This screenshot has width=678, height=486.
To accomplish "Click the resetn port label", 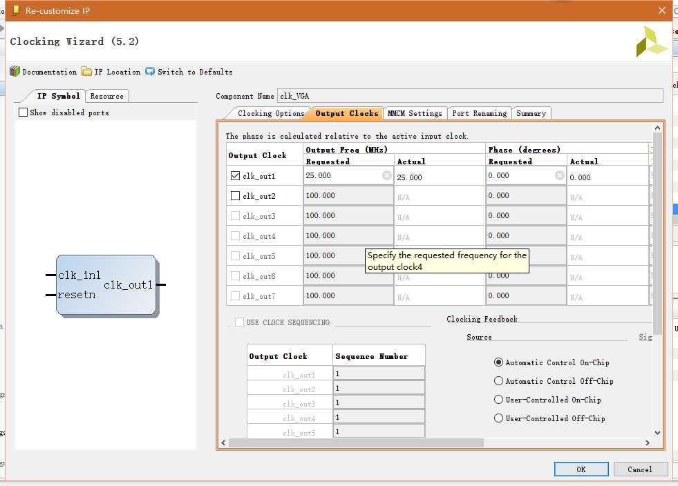I will click(77, 295).
